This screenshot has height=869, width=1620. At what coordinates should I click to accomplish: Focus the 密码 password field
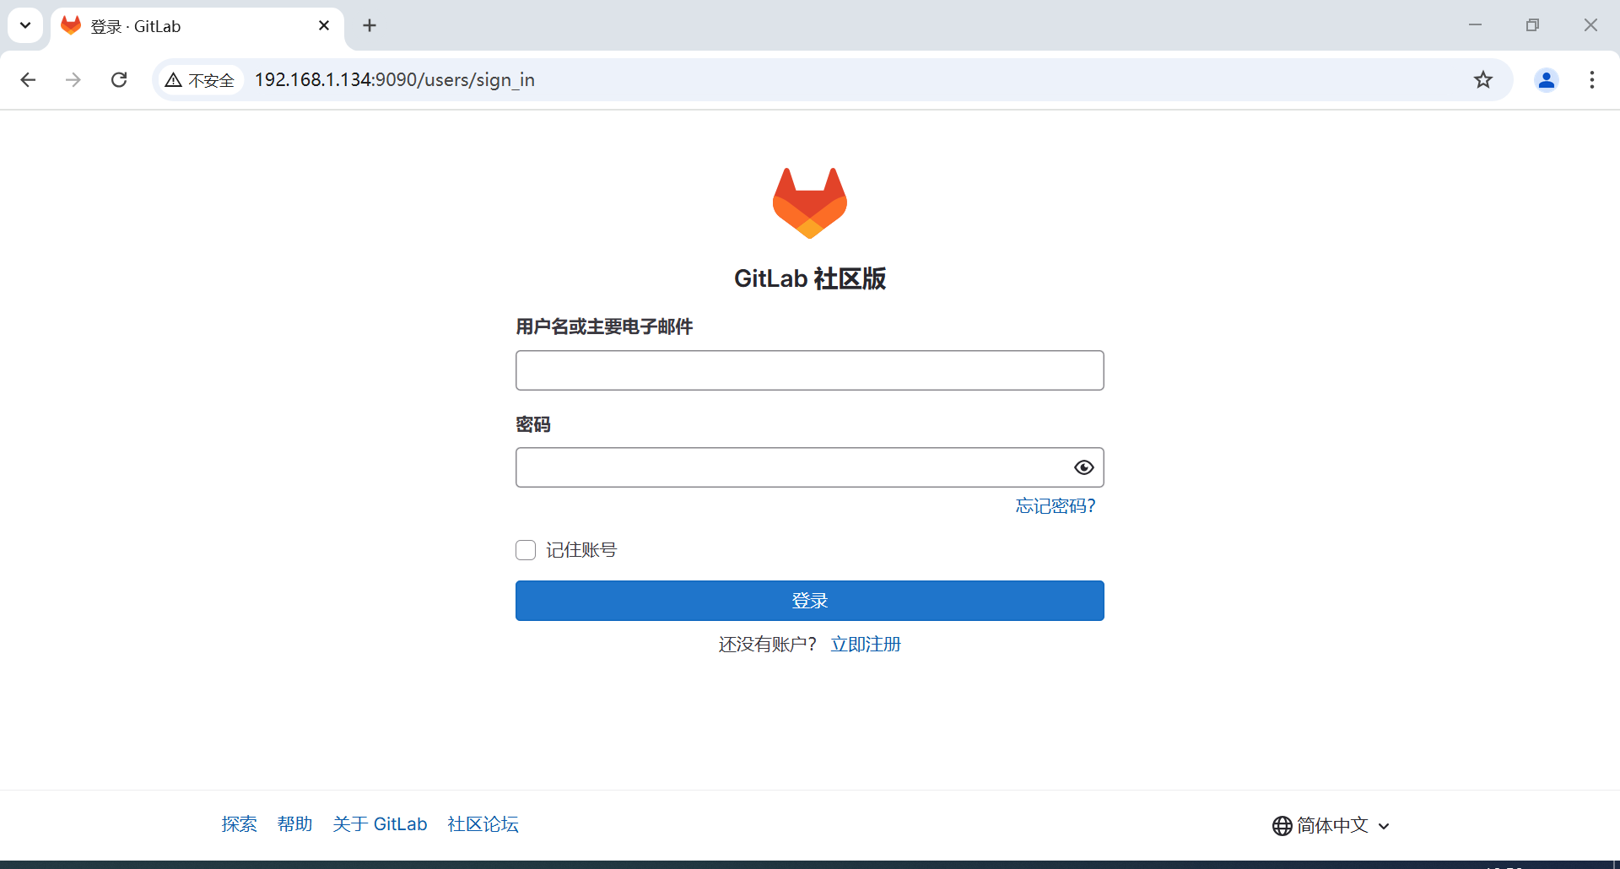tap(810, 467)
